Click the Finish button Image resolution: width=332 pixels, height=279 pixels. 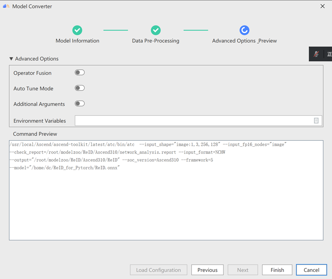click(x=277, y=270)
